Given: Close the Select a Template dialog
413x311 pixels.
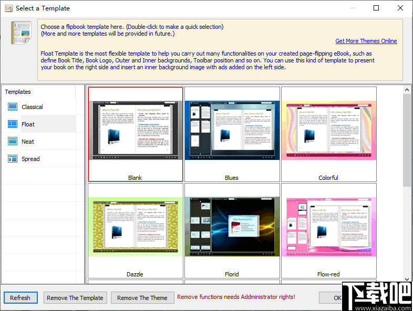Looking at the screenshot, I should 400,8.
